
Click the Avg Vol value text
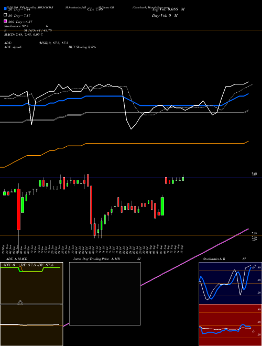[168, 9]
